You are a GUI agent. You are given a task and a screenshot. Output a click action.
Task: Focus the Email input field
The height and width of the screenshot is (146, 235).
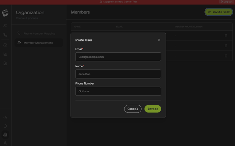click(x=118, y=57)
